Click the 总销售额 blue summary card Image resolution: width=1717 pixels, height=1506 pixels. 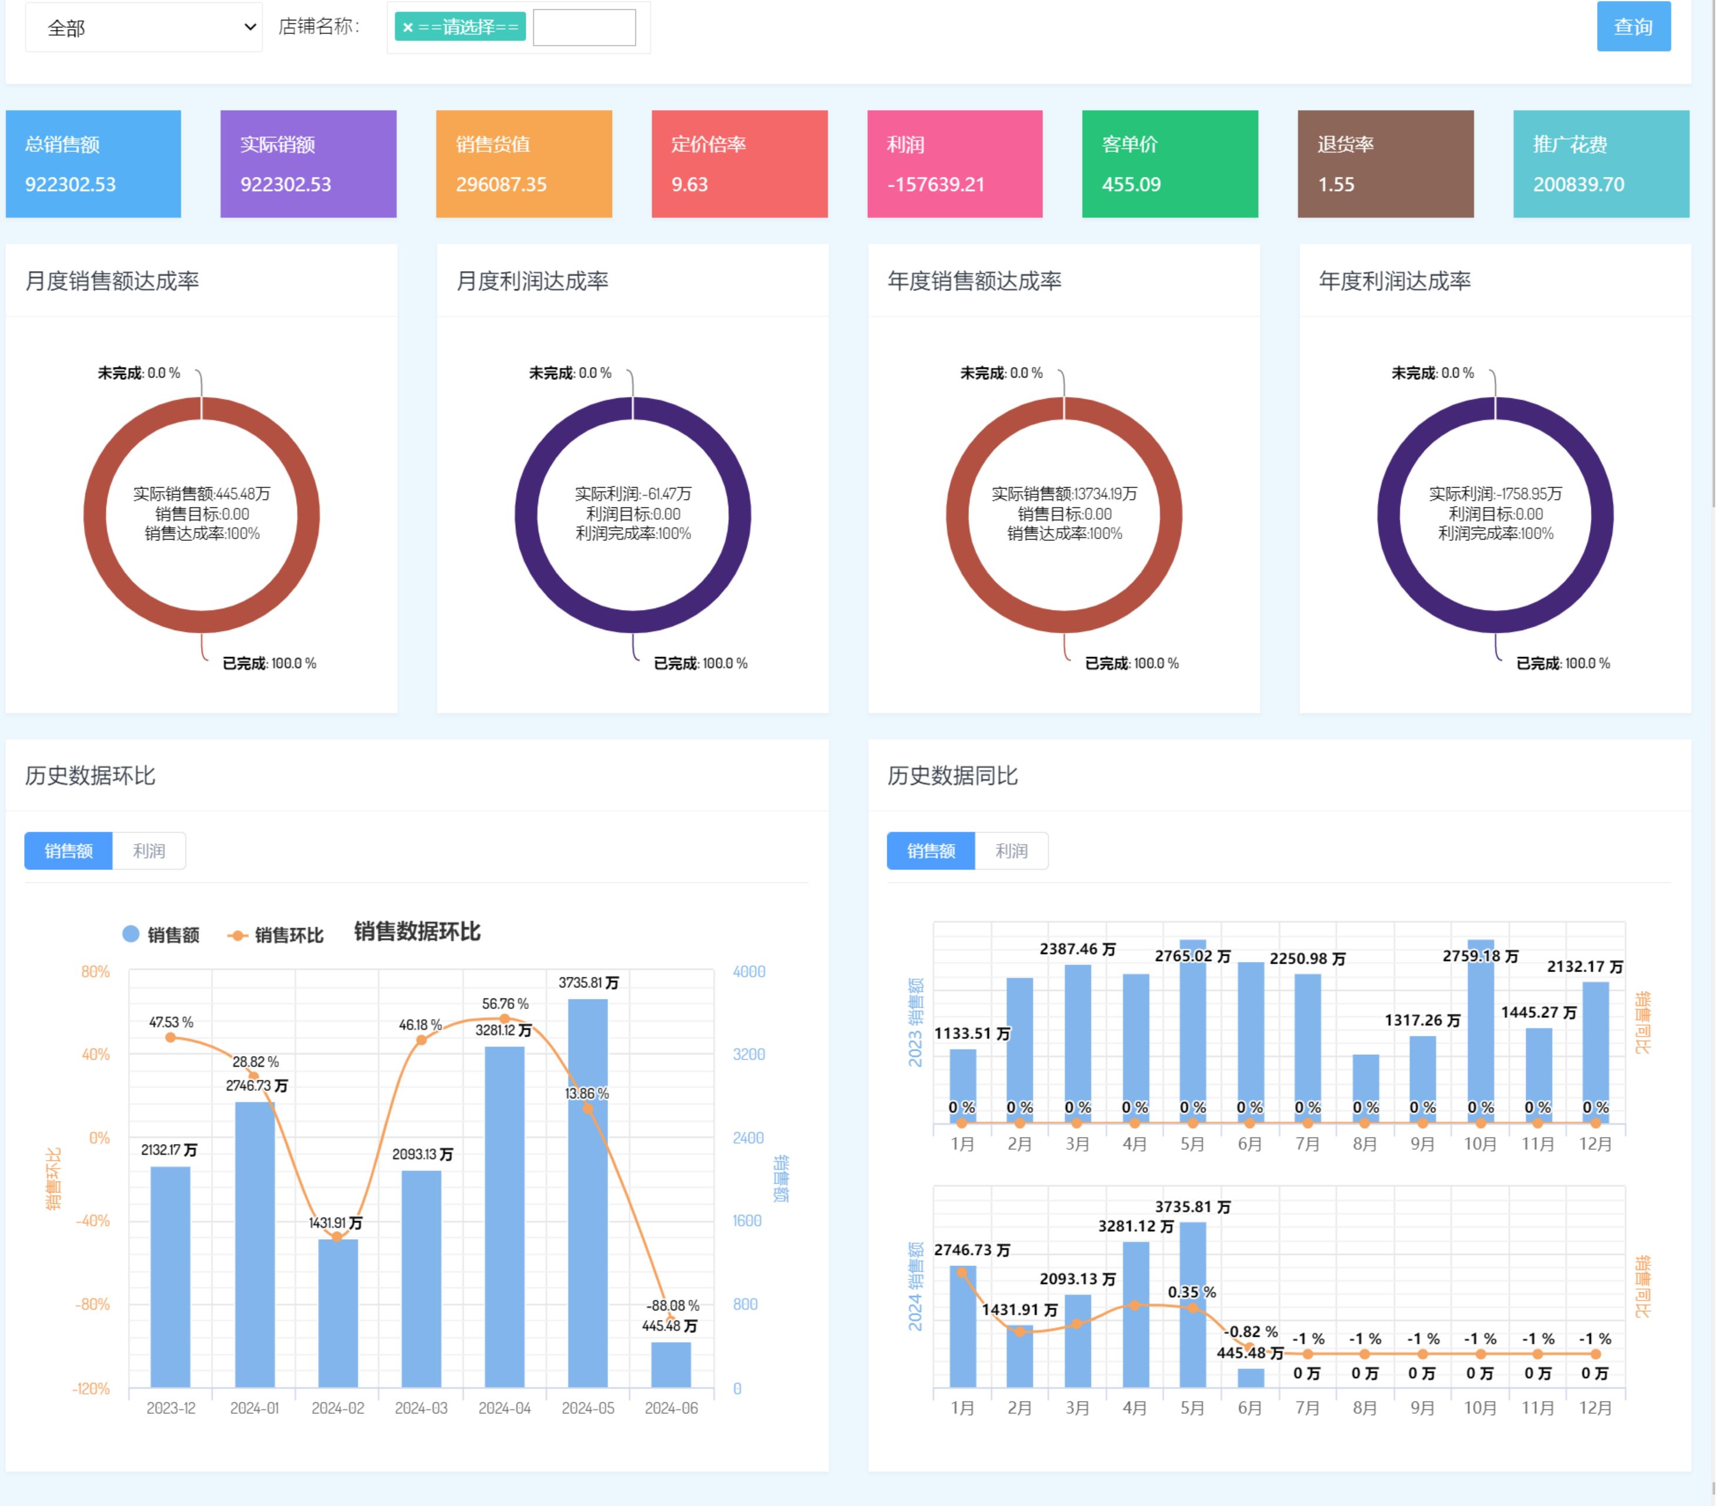(93, 164)
